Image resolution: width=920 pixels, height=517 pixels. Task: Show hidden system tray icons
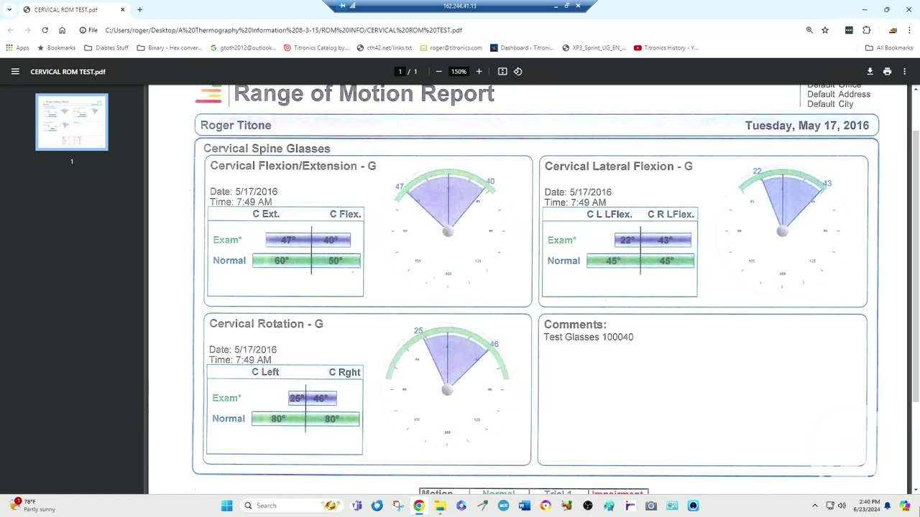click(x=814, y=506)
